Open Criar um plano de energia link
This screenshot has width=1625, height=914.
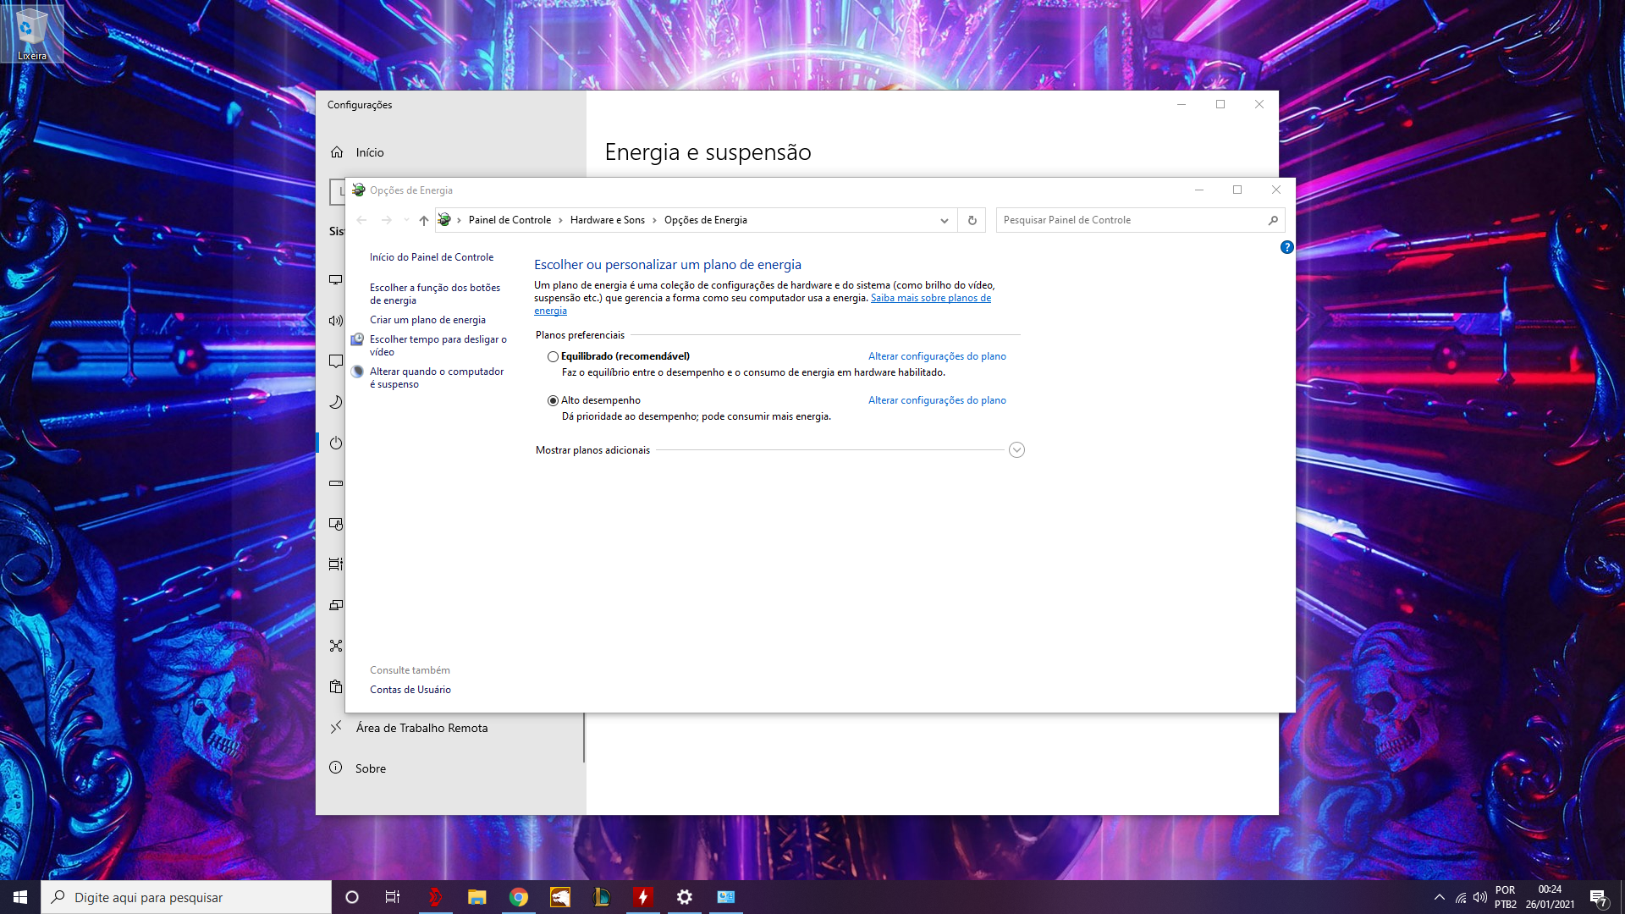[x=427, y=320]
